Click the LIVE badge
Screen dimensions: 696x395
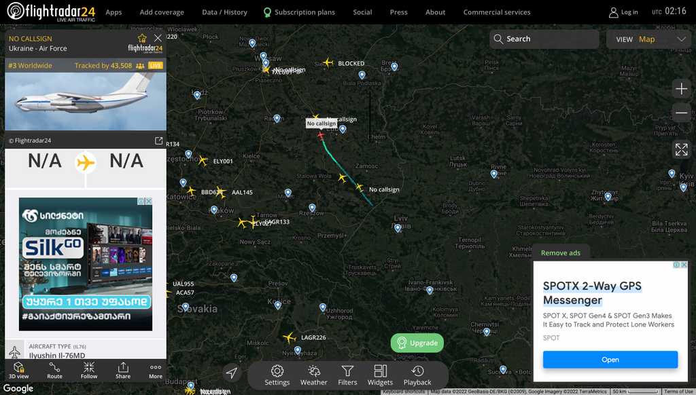[x=156, y=66]
